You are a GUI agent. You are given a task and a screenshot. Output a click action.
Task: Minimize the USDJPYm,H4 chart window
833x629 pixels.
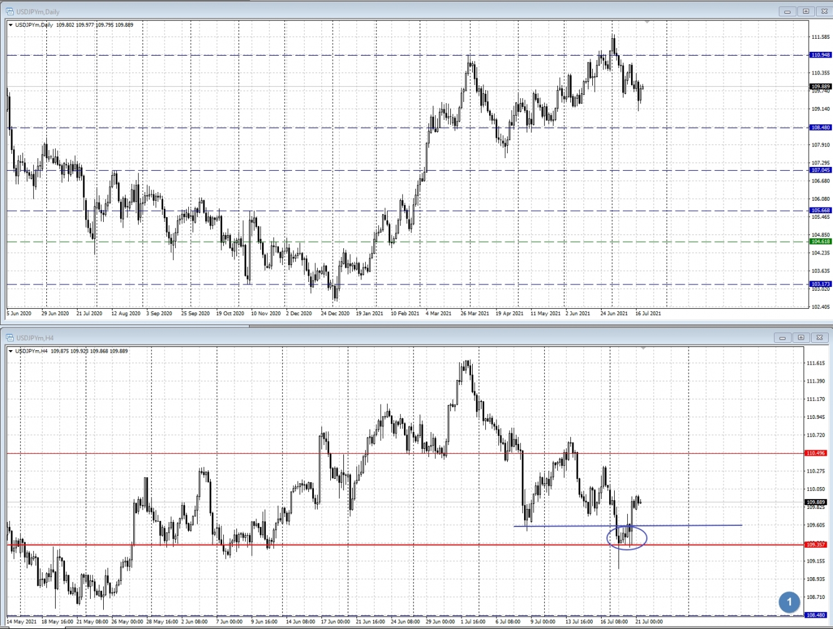coord(782,338)
